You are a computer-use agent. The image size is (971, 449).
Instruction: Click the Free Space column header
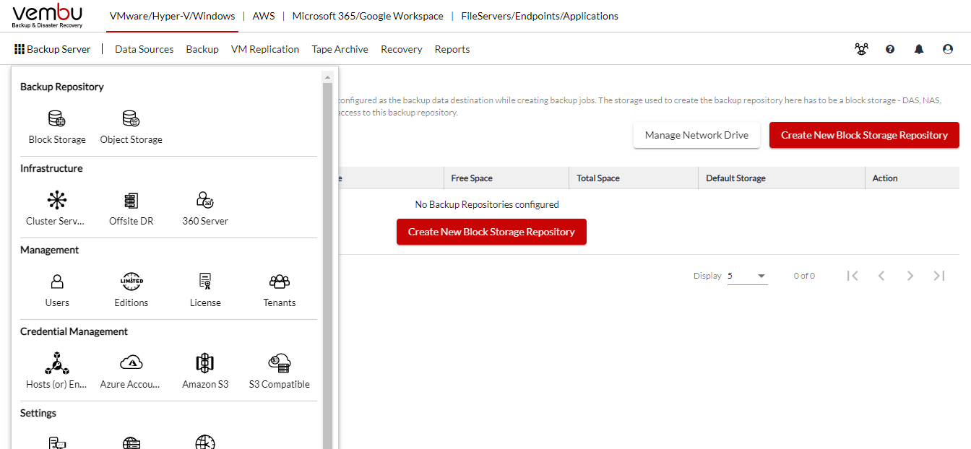click(x=472, y=178)
